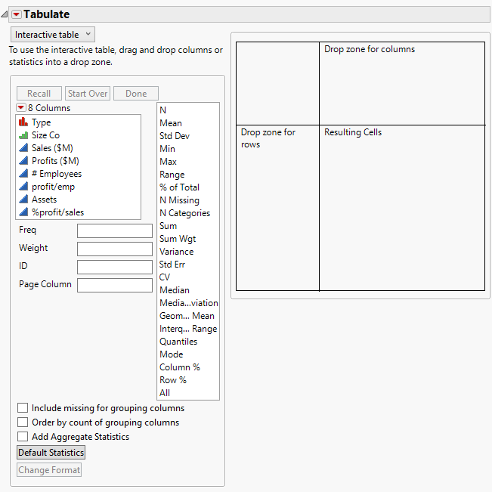The height and width of the screenshot is (492, 492).
Task: Open the 8 Columns red triangle menu
Action: coord(21,108)
